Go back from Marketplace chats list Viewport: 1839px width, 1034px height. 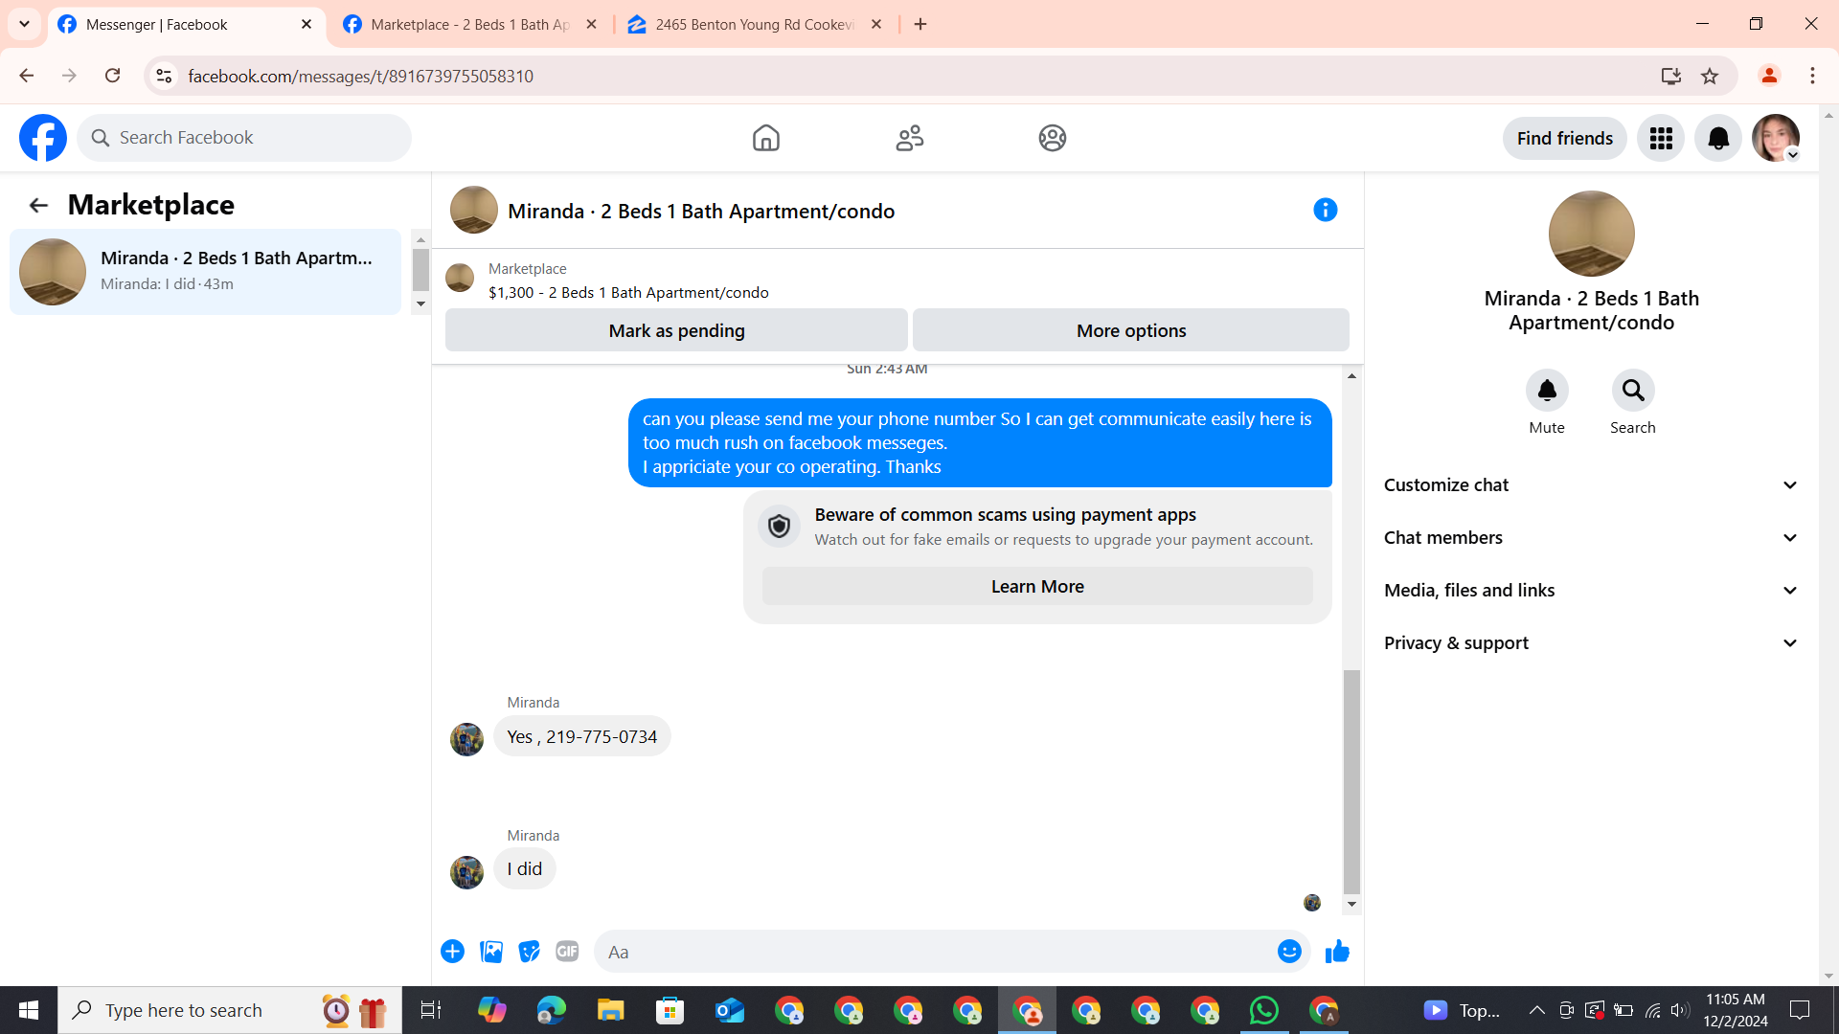pos(38,205)
